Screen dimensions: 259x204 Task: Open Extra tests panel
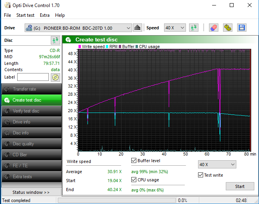click(x=32, y=177)
